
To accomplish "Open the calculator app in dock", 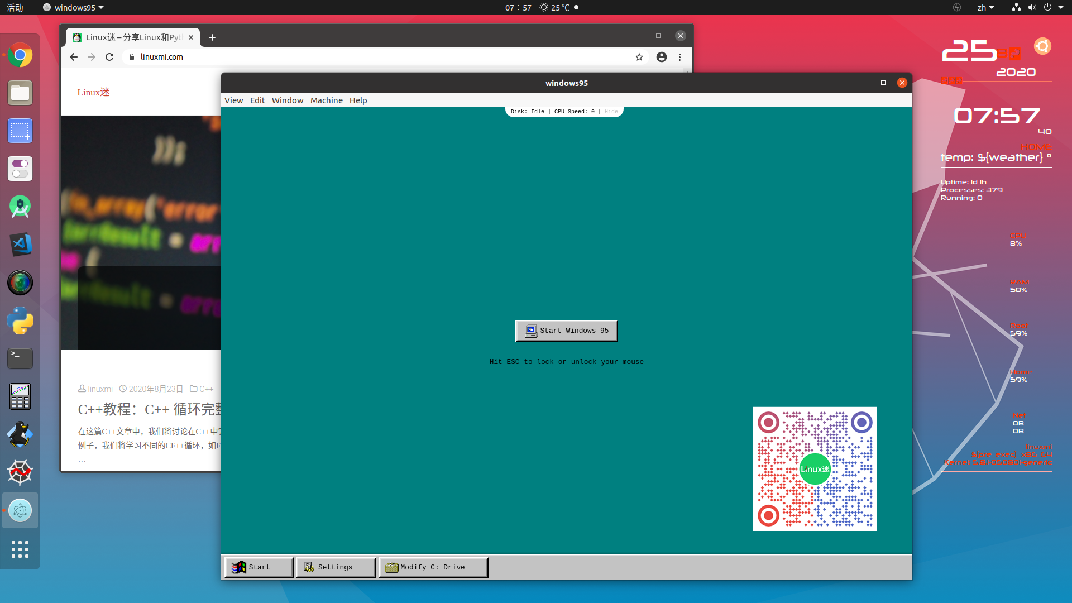I will pos(20,396).
